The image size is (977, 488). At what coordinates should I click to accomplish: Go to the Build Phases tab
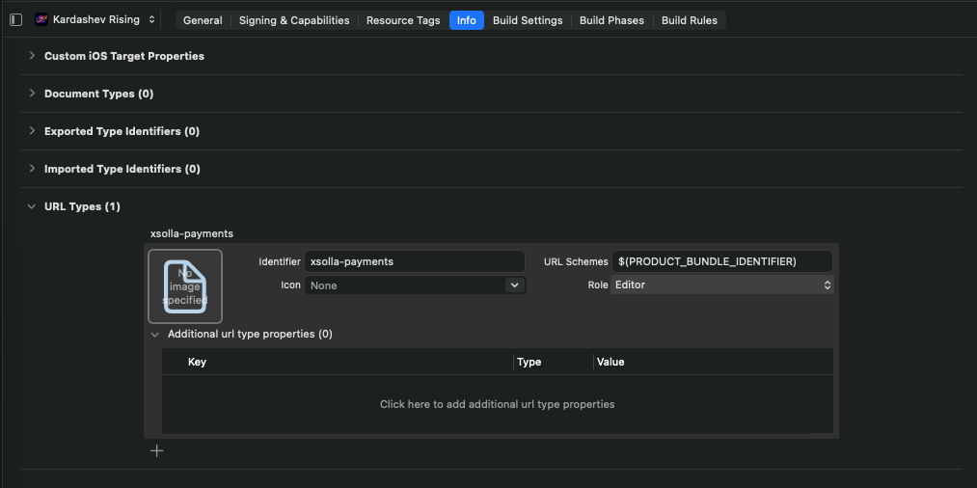(611, 20)
